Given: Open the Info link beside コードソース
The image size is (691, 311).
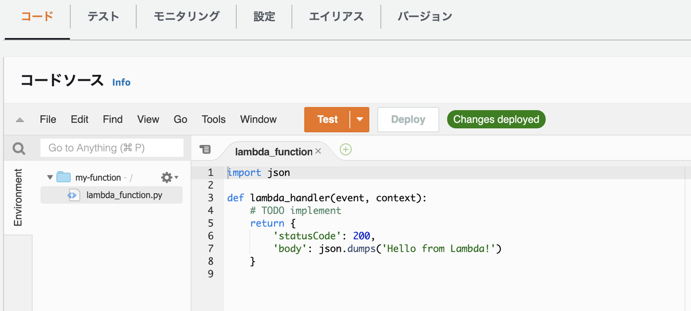Looking at the screenshot, I should (122, 82).
